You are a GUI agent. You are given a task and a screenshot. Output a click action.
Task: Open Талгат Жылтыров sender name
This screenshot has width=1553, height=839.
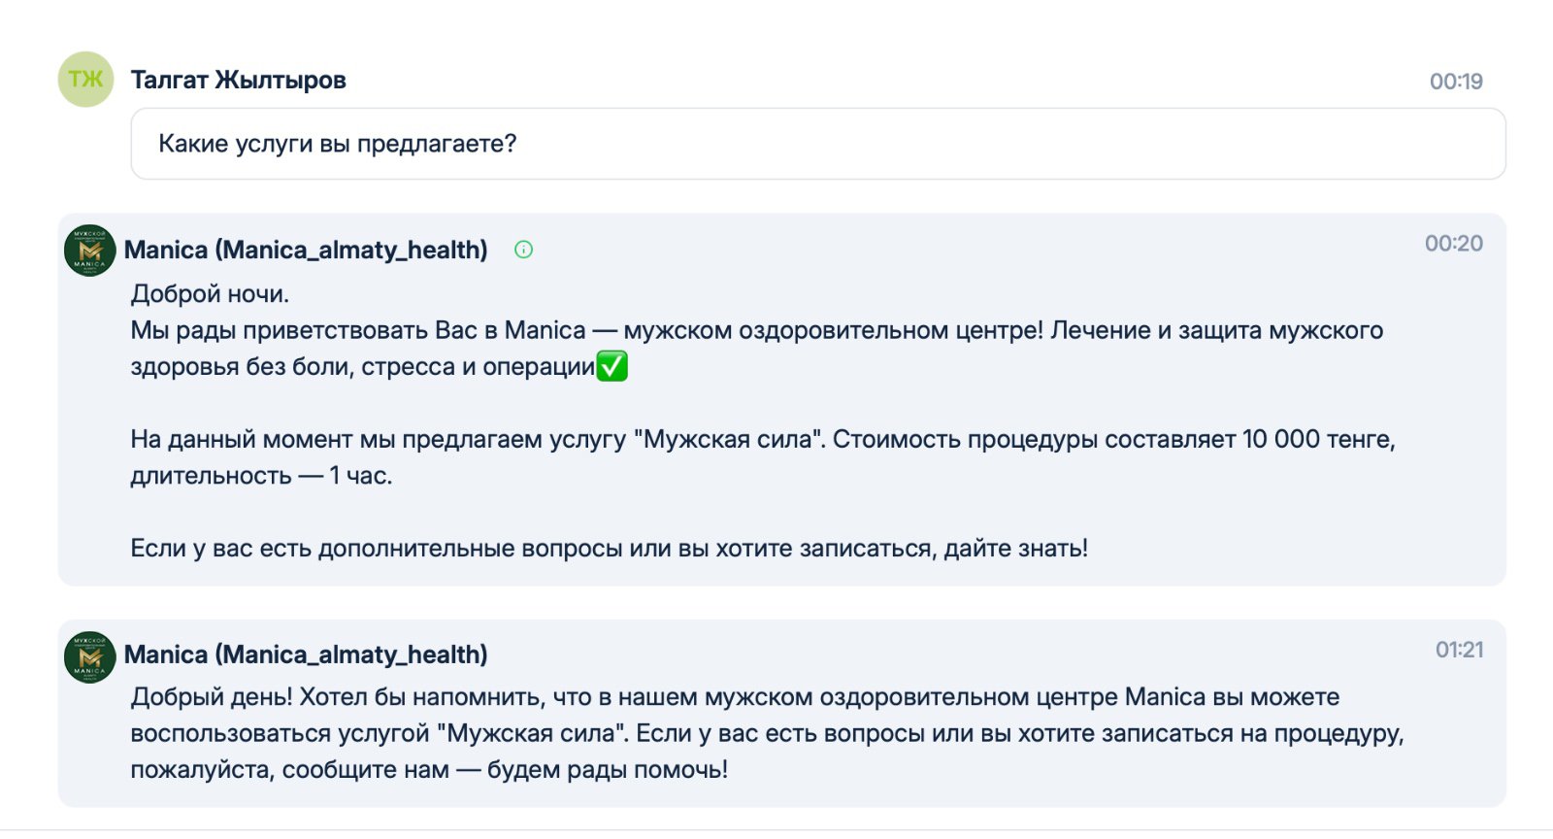238,80
